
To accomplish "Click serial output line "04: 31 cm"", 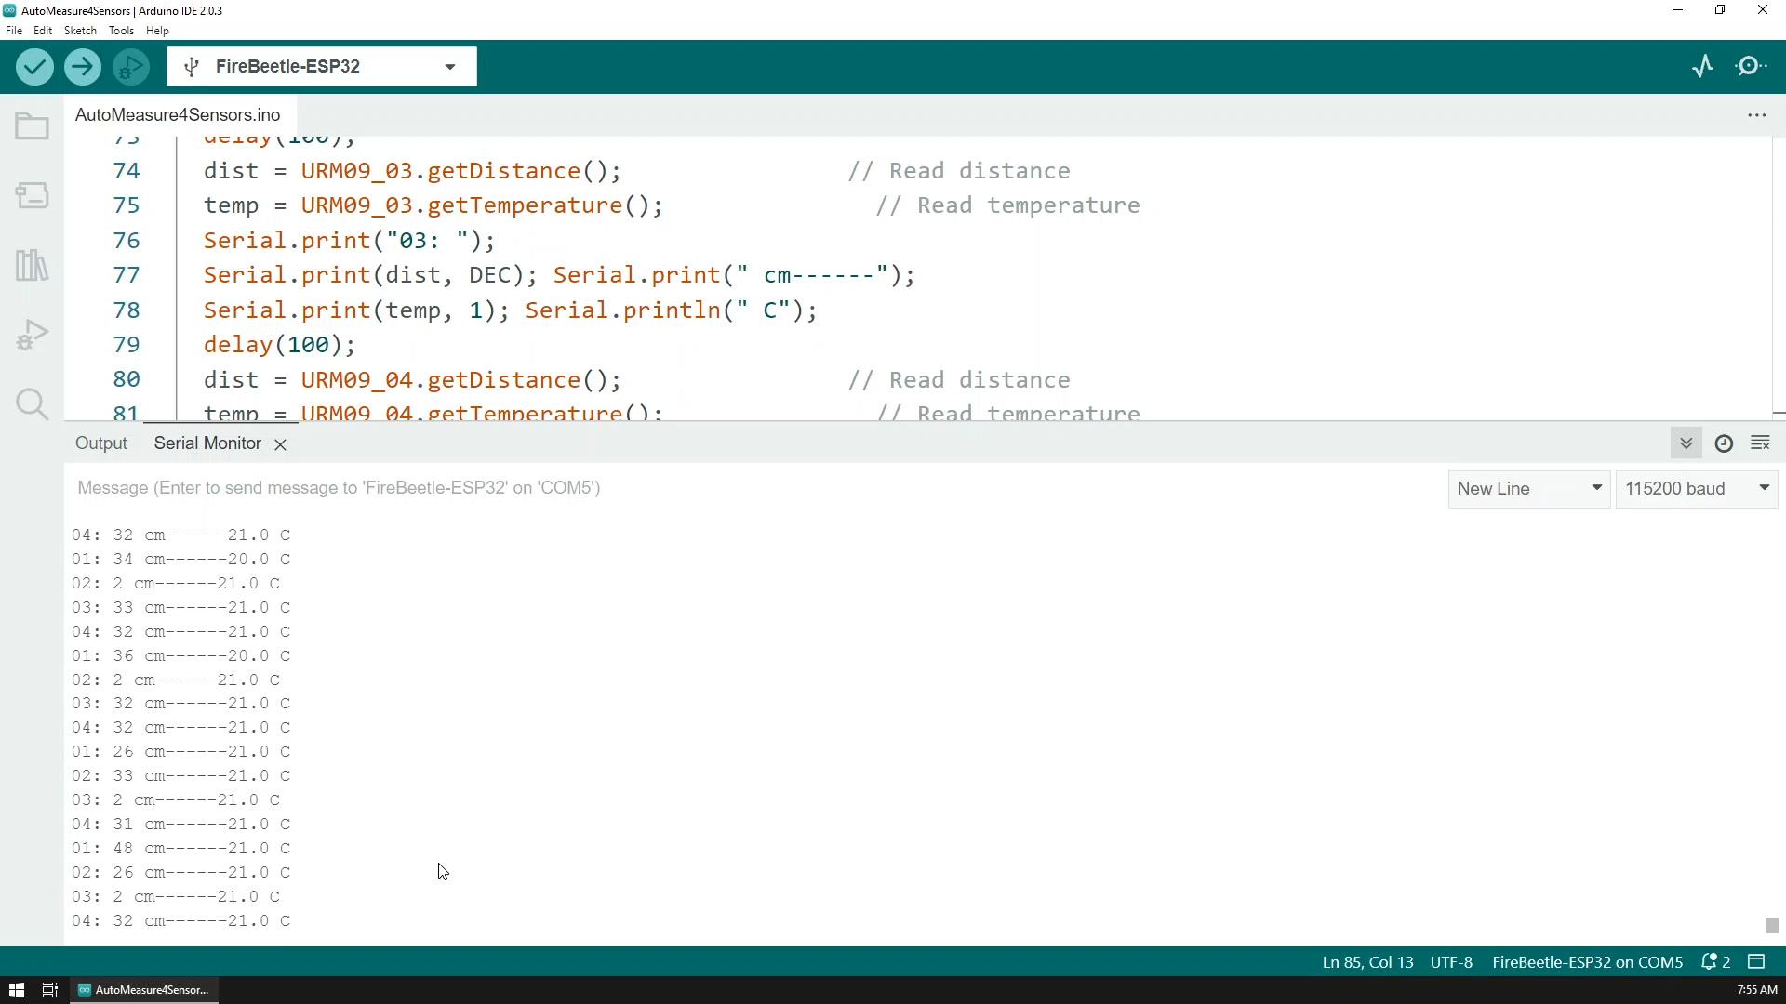I will (x=181, y=825).
